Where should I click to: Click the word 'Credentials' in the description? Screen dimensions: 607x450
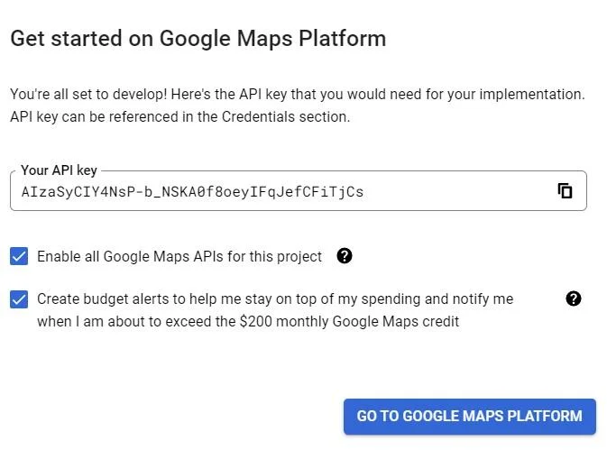click(258, 117)
